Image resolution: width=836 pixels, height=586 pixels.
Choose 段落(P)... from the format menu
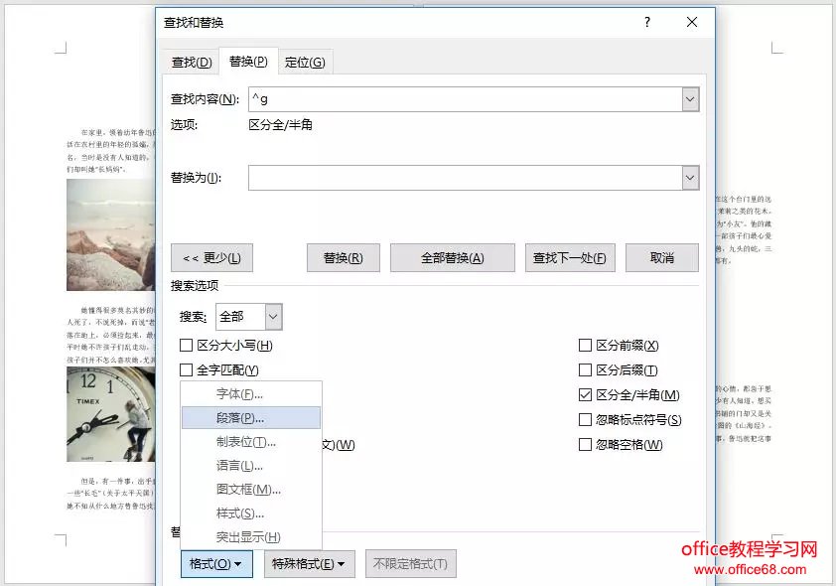(251, 418)
